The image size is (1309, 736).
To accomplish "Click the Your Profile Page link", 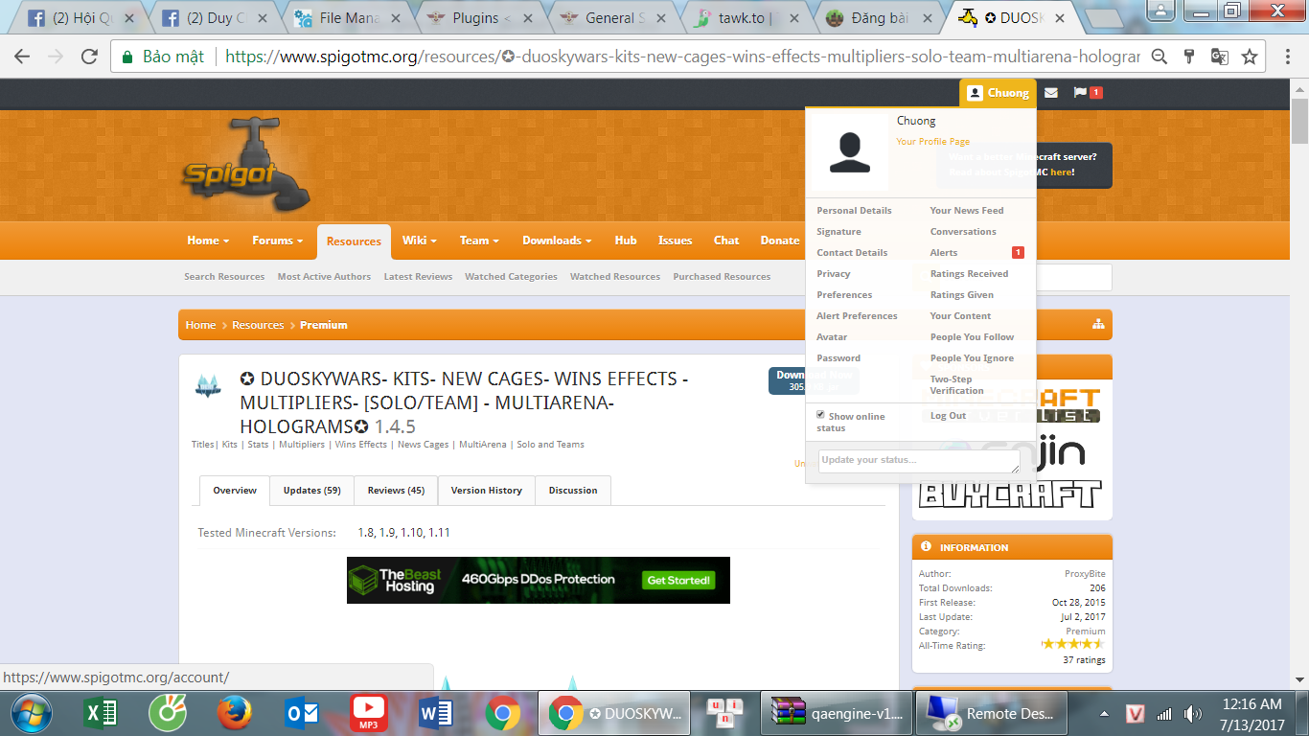I will point(932,142).
